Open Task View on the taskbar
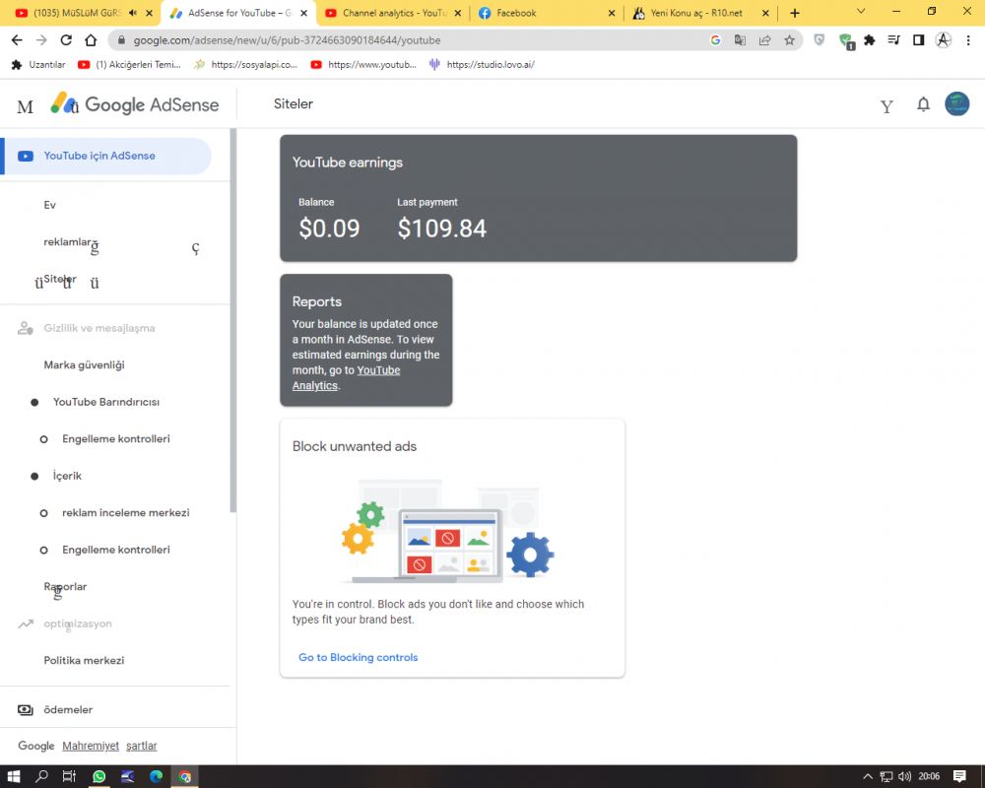 click(69, 777)
